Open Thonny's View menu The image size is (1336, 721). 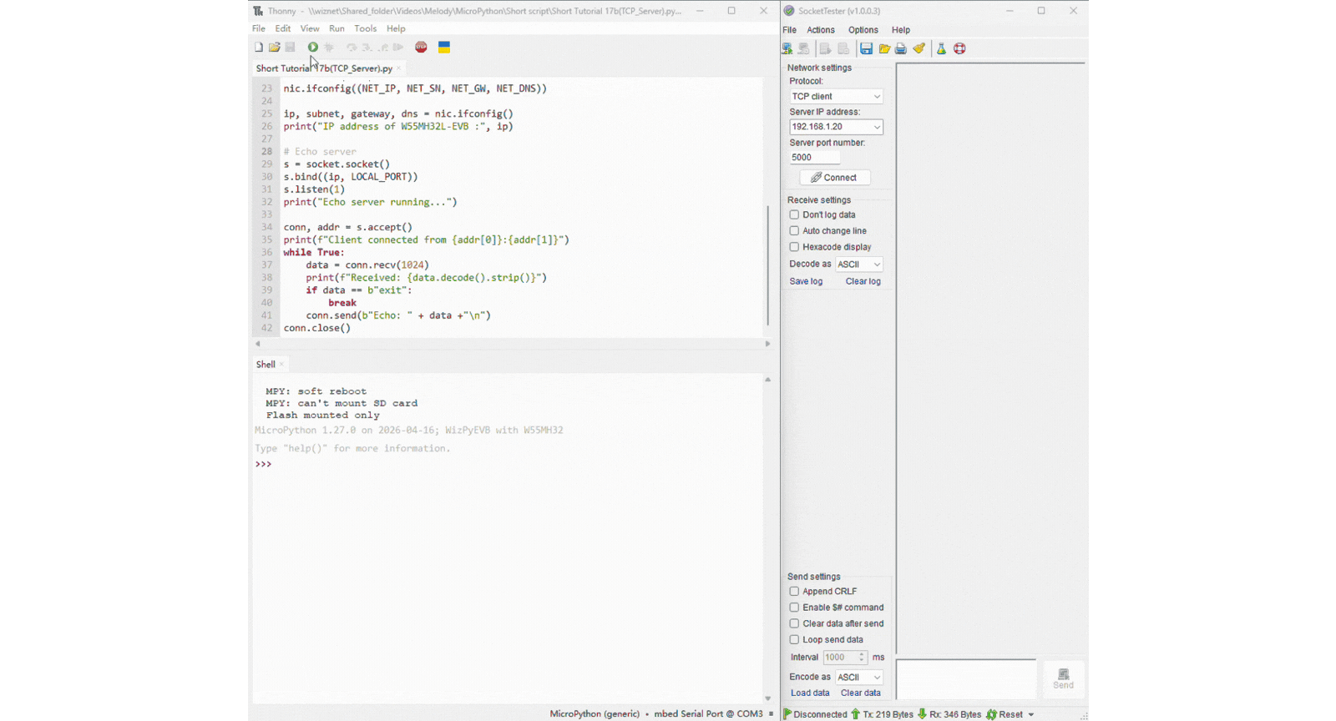point(310,28)
